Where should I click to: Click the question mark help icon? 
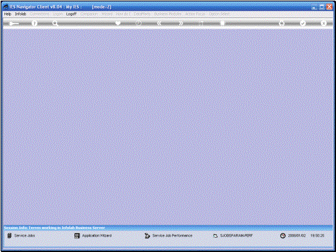coord(34,23)
